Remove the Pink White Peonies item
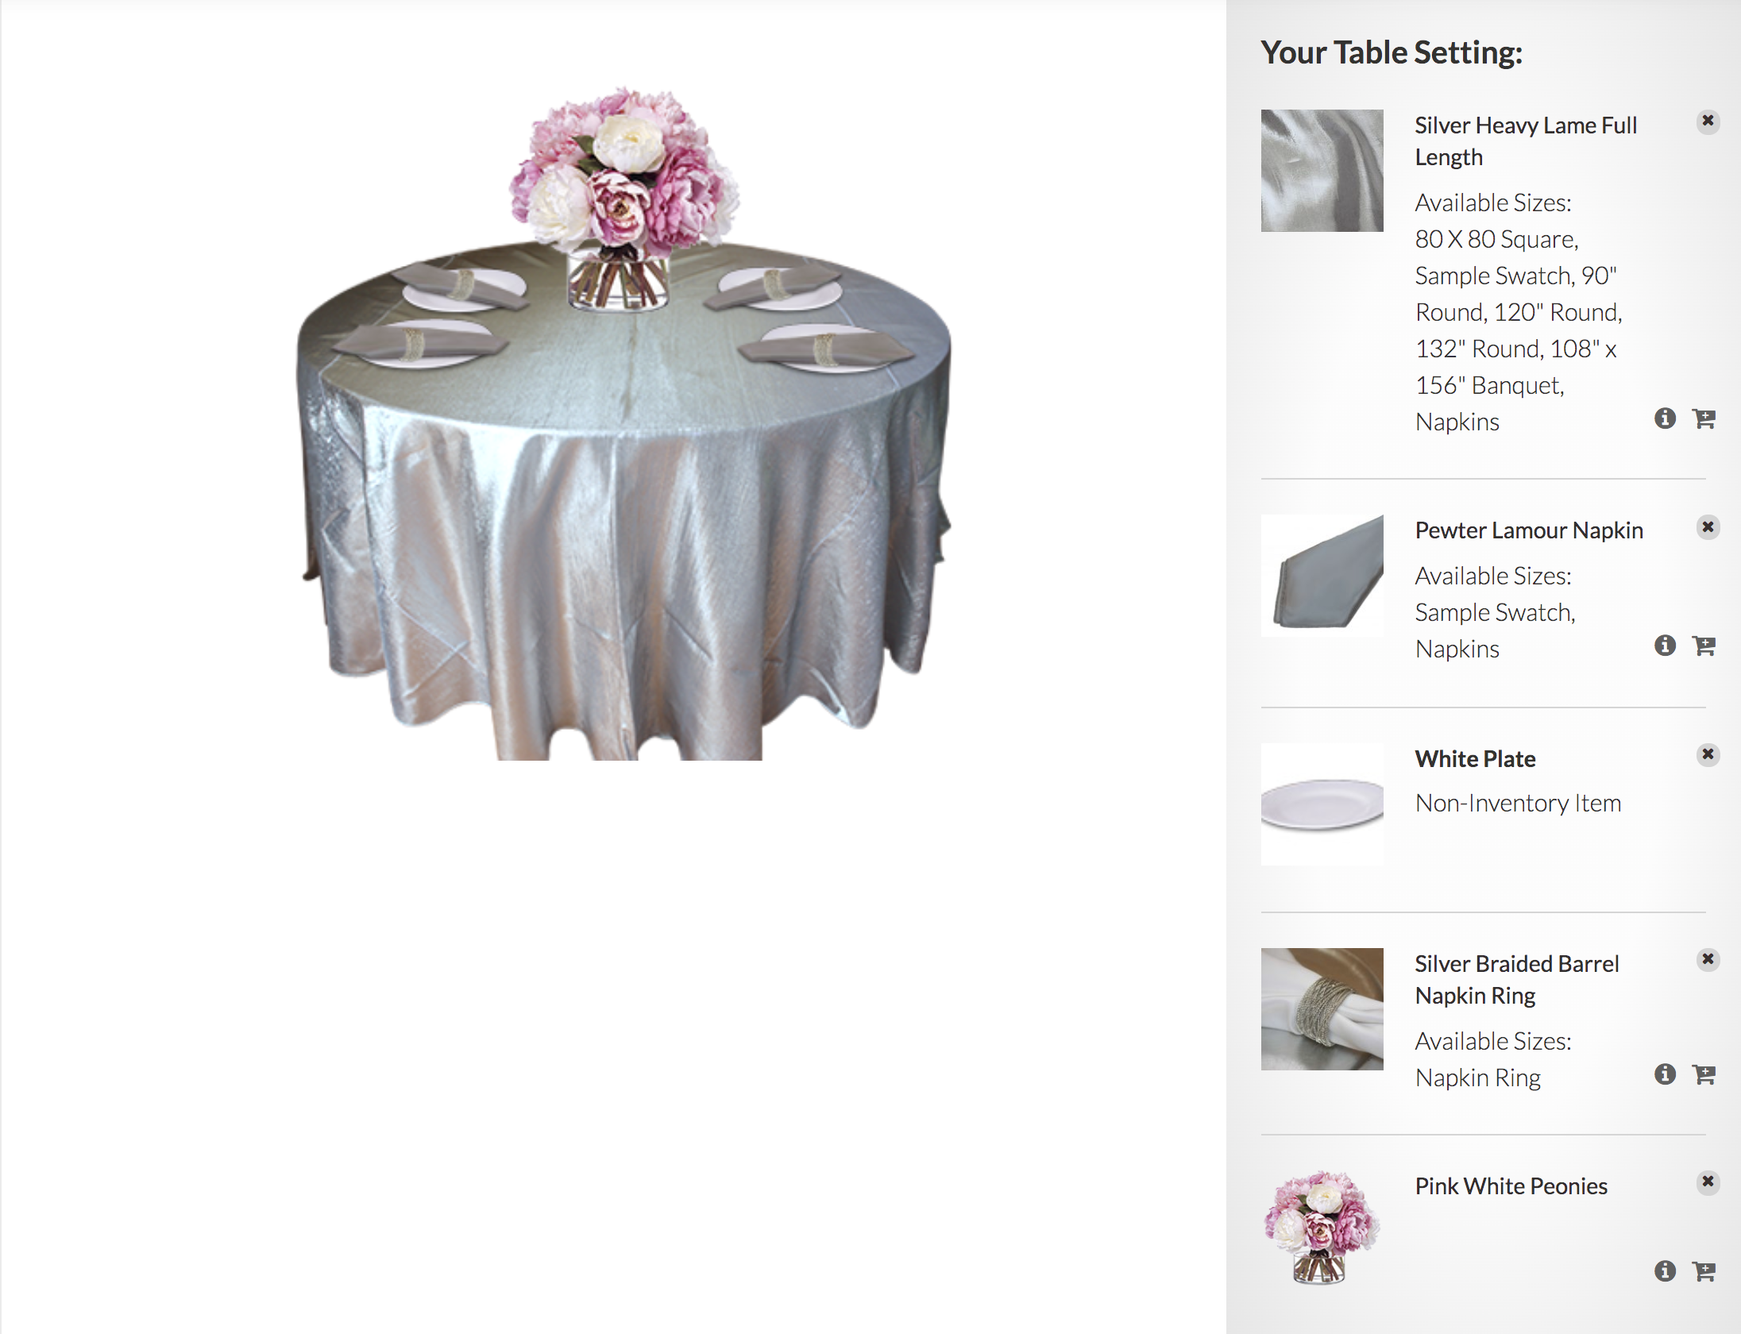The height and width of the screenshot is (1334, 1741). 1708,1182
